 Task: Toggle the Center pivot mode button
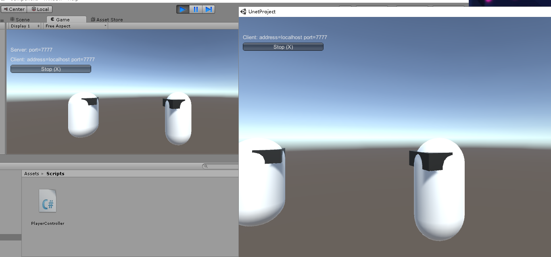coord(14,9)
